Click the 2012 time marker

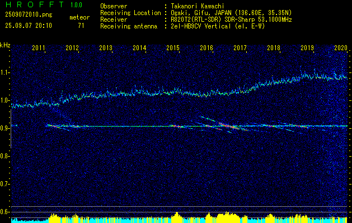(x=72, y=47)
